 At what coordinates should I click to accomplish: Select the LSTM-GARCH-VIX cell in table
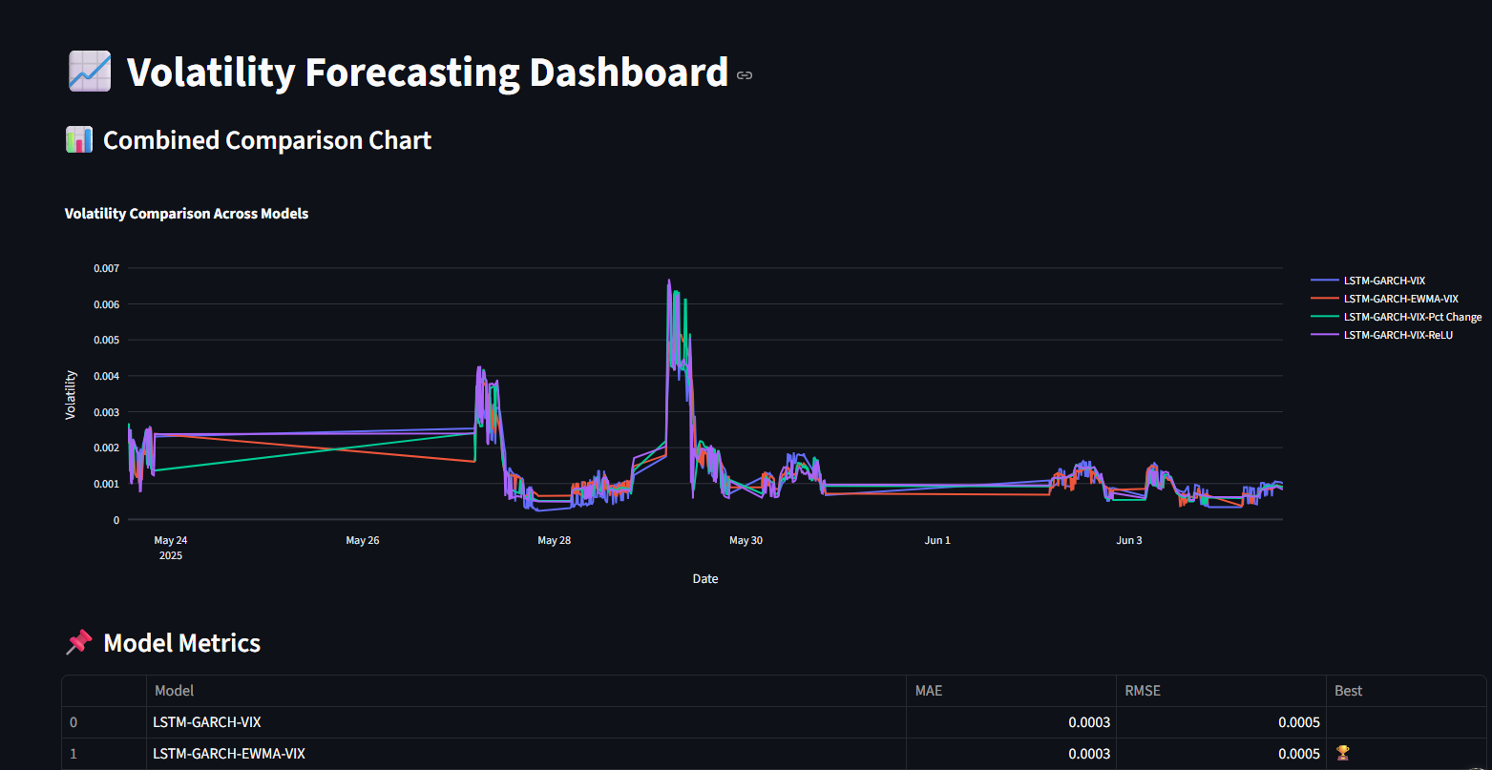click(526, 722)
